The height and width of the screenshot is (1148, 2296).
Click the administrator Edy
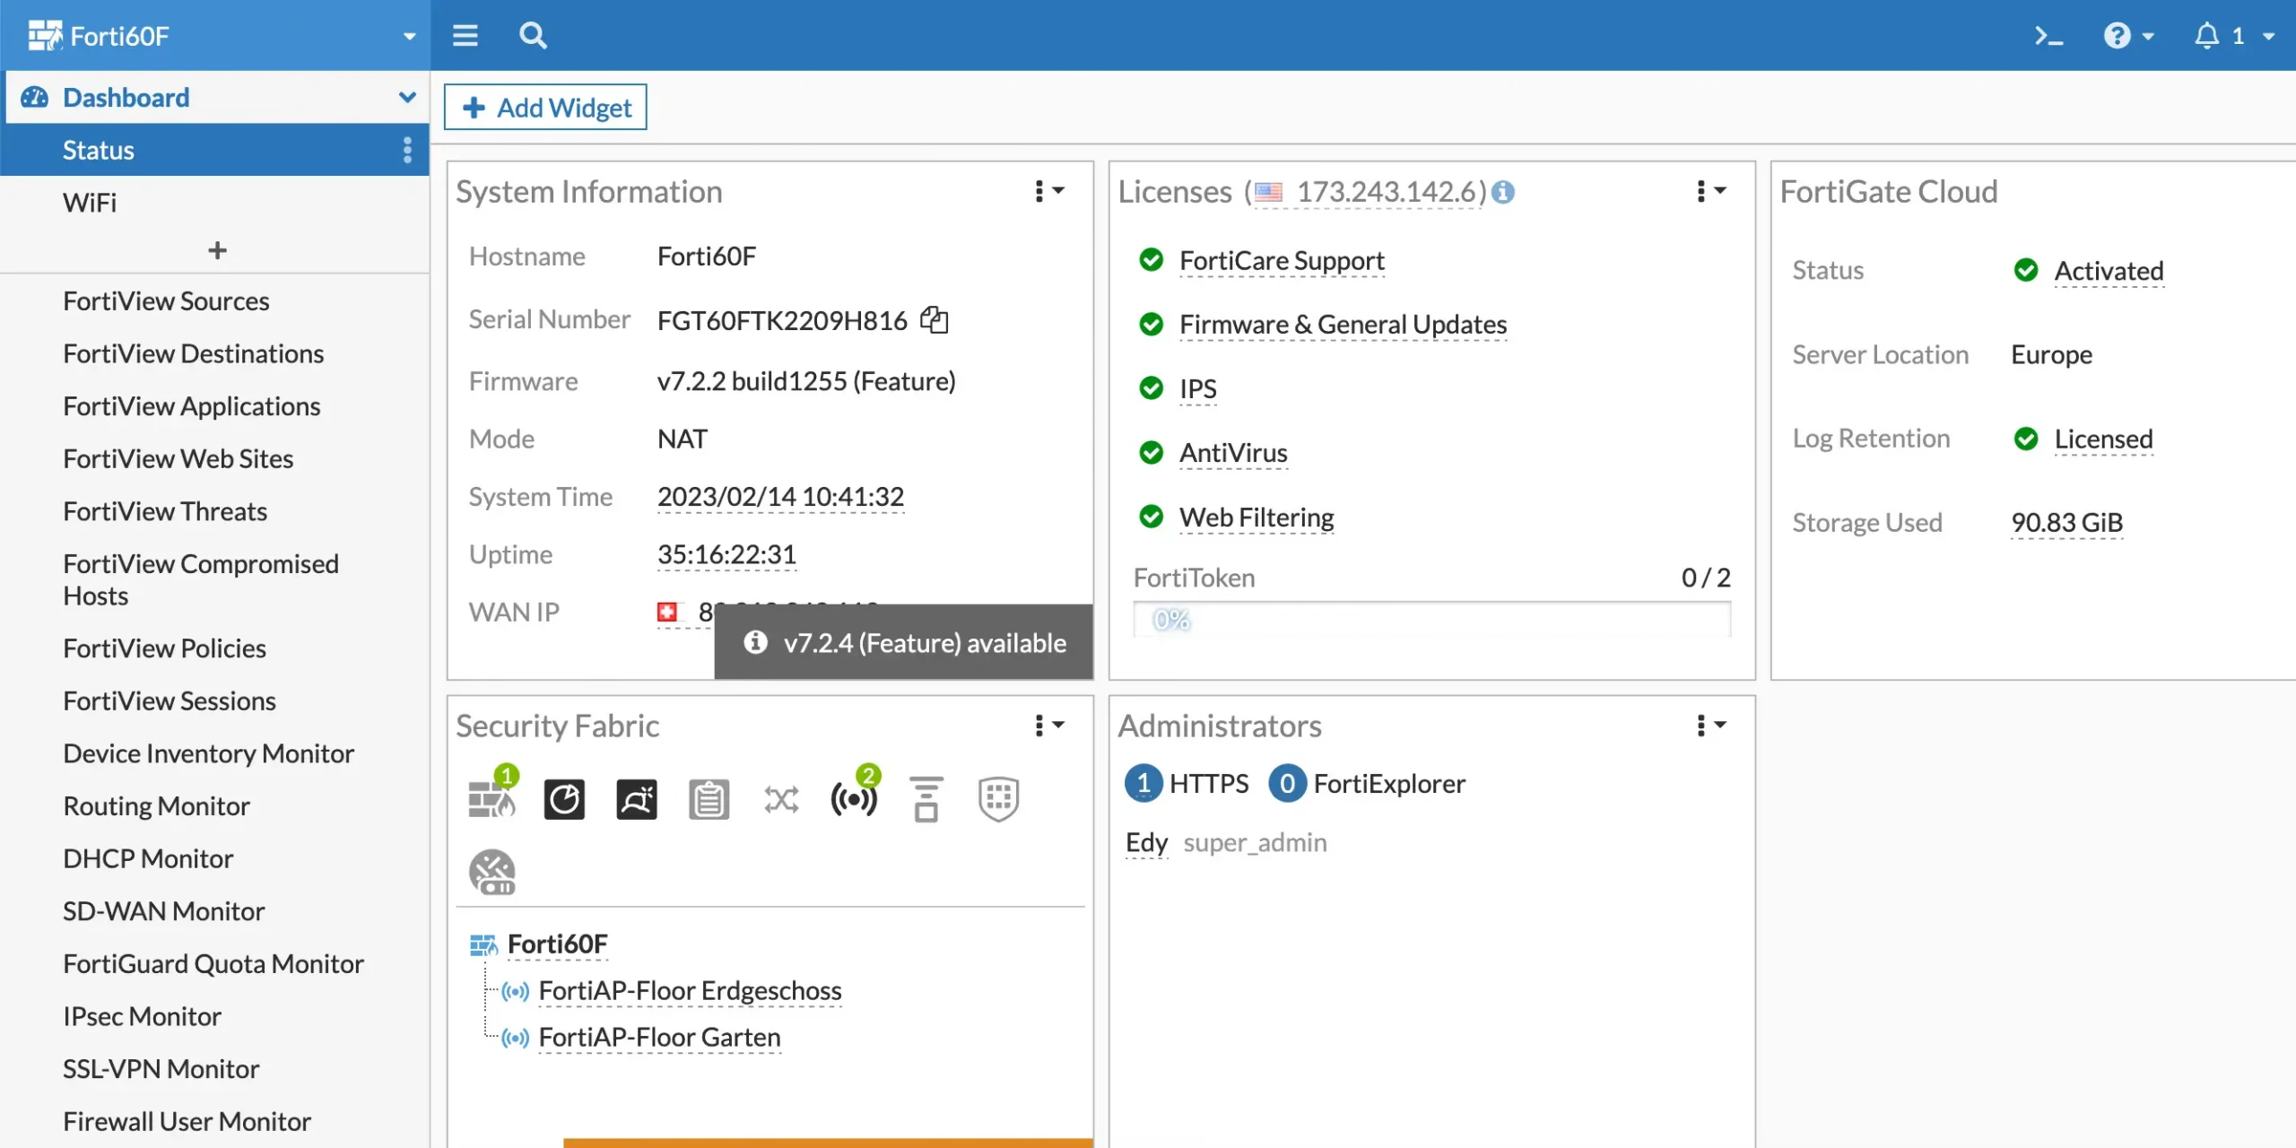(x=1146, y=842)
